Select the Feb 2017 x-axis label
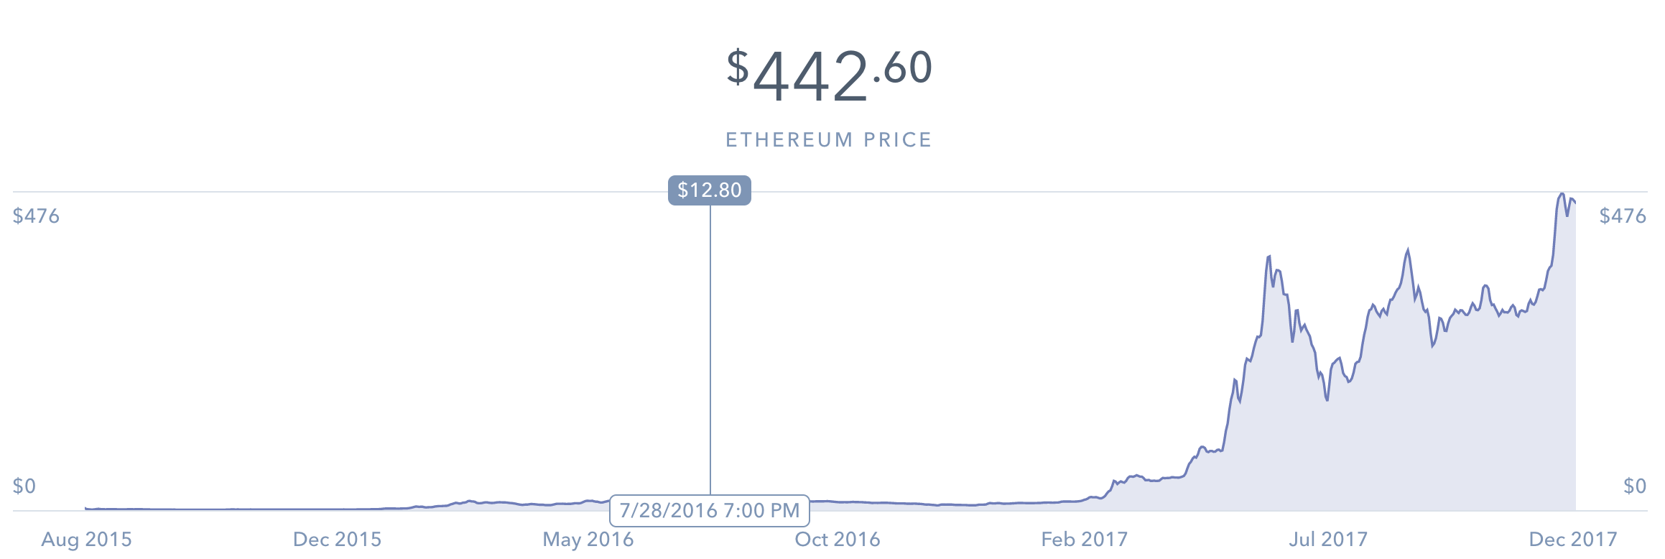1665x559 pixels. (x=1085, y=540)
